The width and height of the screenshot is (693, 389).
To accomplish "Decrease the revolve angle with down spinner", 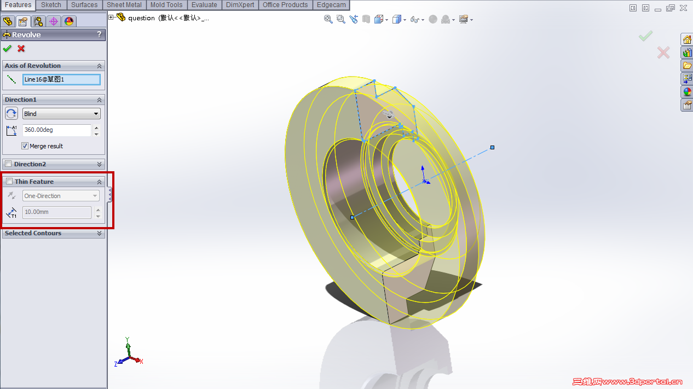I will pos(96,133).
